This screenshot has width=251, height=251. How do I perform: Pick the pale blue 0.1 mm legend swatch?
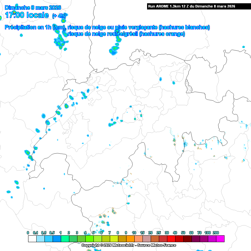tap(40, 239)
